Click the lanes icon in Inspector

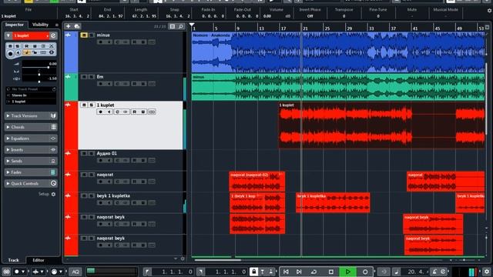pos(43,52)
